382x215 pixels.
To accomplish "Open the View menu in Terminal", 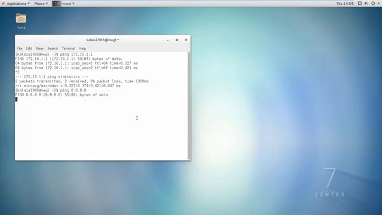I will (x=39, y=48).
